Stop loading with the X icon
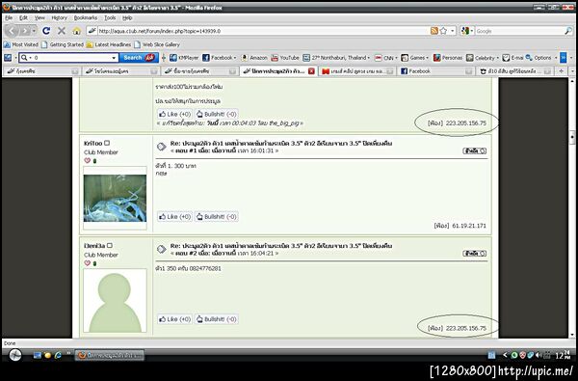 coord(62,31)
